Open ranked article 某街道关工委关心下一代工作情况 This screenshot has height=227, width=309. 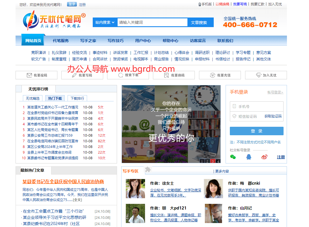[x=53, y=107]
